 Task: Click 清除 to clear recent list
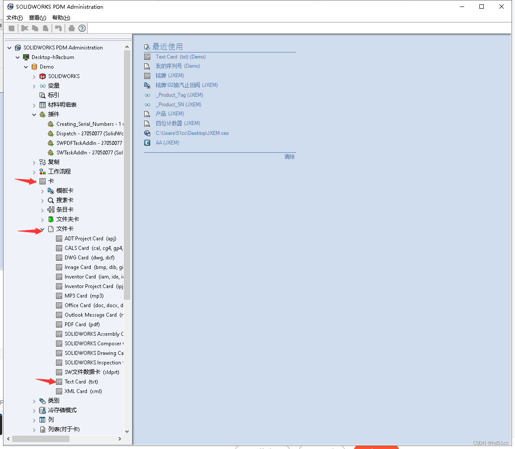tap(289, 157)
